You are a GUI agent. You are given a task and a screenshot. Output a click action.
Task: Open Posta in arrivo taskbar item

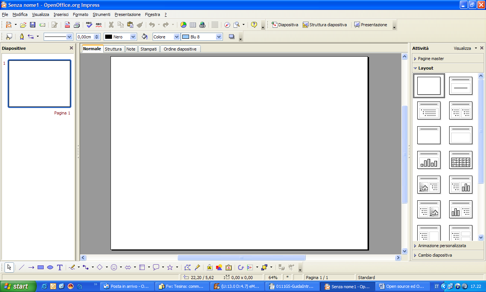127,286
